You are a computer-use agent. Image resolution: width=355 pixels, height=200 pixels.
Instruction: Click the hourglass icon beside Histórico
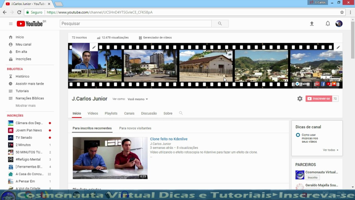coord(11,76)
